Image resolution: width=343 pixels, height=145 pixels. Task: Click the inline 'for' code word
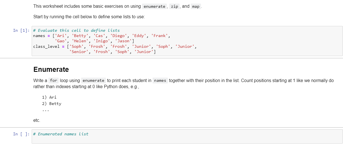pos(53,81)
